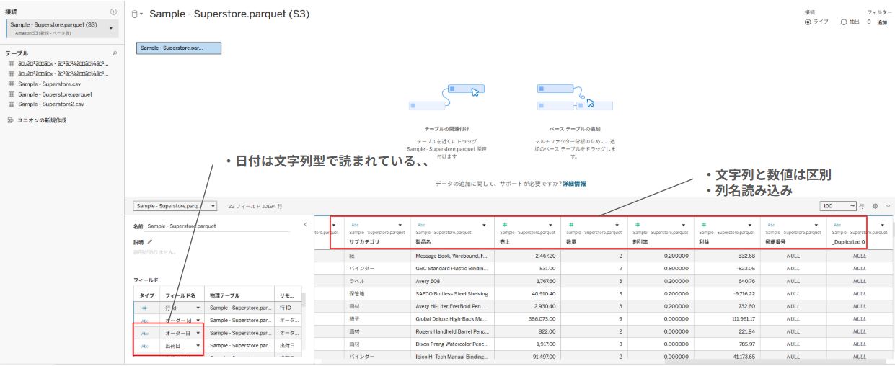Add a filter via 追加 link
The image size is (895, 366).
point(882,22)
